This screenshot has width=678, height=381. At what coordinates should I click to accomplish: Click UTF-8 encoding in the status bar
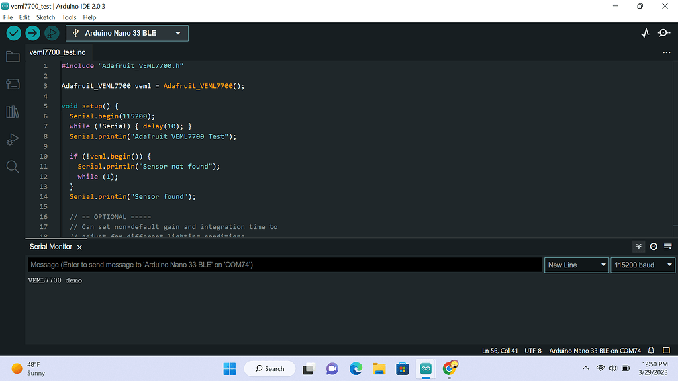pos(532,350)
